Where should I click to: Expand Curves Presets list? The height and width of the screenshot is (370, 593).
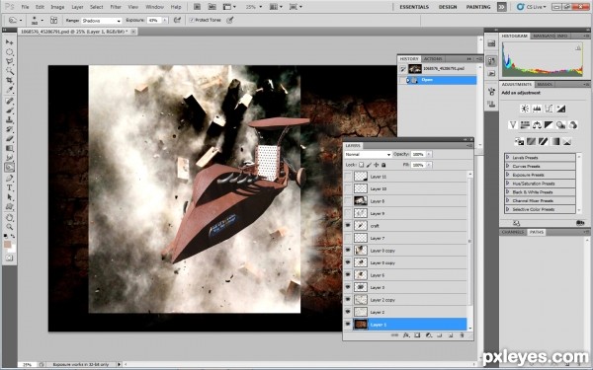tap(508, 166)
